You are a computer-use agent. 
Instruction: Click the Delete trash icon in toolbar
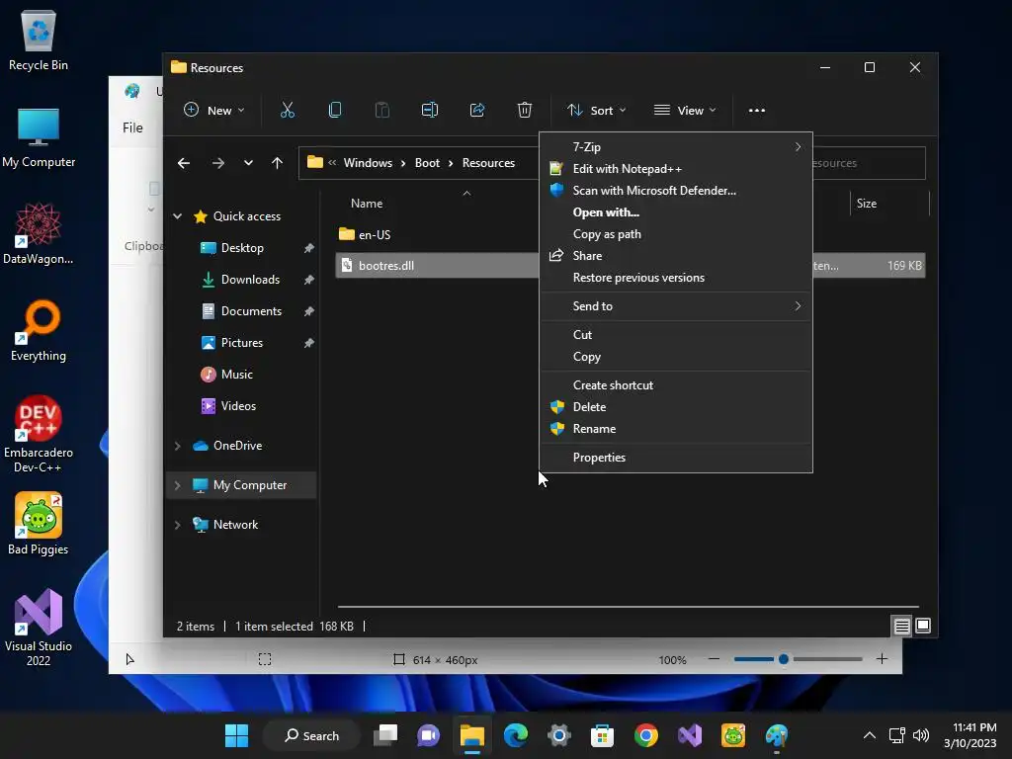click(525, 111)
